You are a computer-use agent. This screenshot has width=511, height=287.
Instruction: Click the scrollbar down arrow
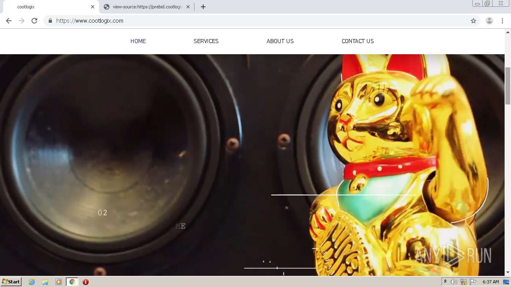(x=508, y=273)
